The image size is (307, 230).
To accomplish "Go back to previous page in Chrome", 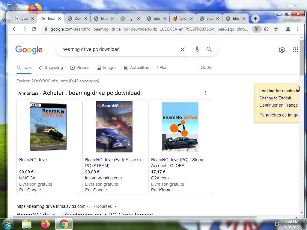I will click(15, 29).
